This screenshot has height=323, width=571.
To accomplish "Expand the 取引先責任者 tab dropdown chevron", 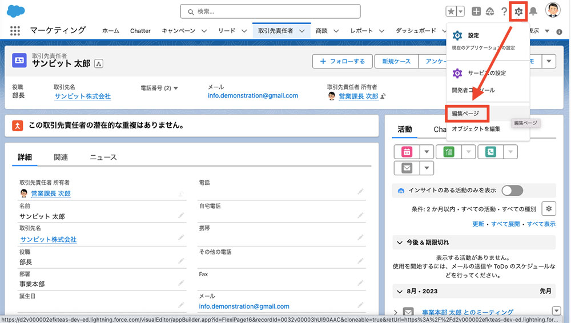I will pos(302,31).
